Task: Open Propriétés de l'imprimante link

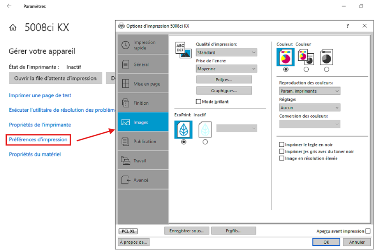Action: coord(40,125)
